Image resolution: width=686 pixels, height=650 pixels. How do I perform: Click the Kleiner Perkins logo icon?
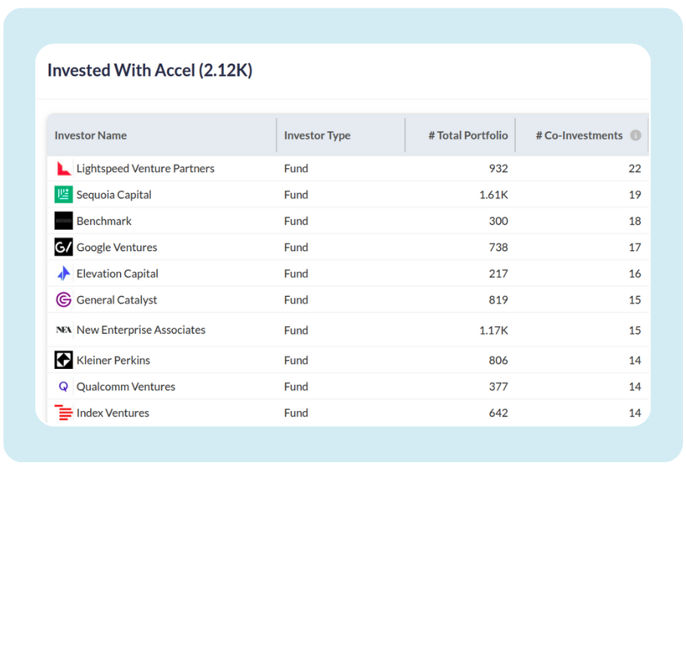coord(64,361)
